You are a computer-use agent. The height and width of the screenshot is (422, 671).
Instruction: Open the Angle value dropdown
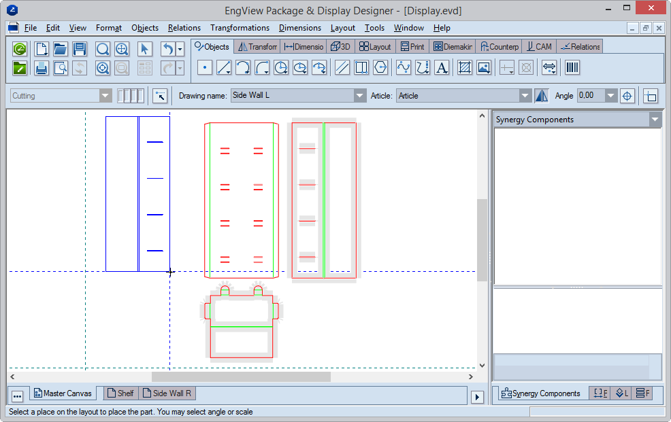(610, 96)
